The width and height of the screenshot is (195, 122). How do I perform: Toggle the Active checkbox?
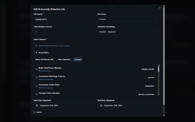pyautogui.click(x=34, y=112)
